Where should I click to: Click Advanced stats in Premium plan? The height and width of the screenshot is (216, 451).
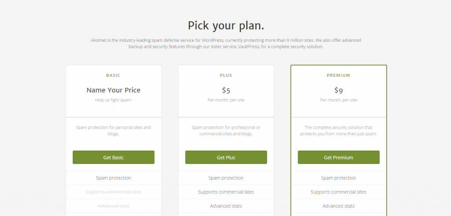(338, 206)
